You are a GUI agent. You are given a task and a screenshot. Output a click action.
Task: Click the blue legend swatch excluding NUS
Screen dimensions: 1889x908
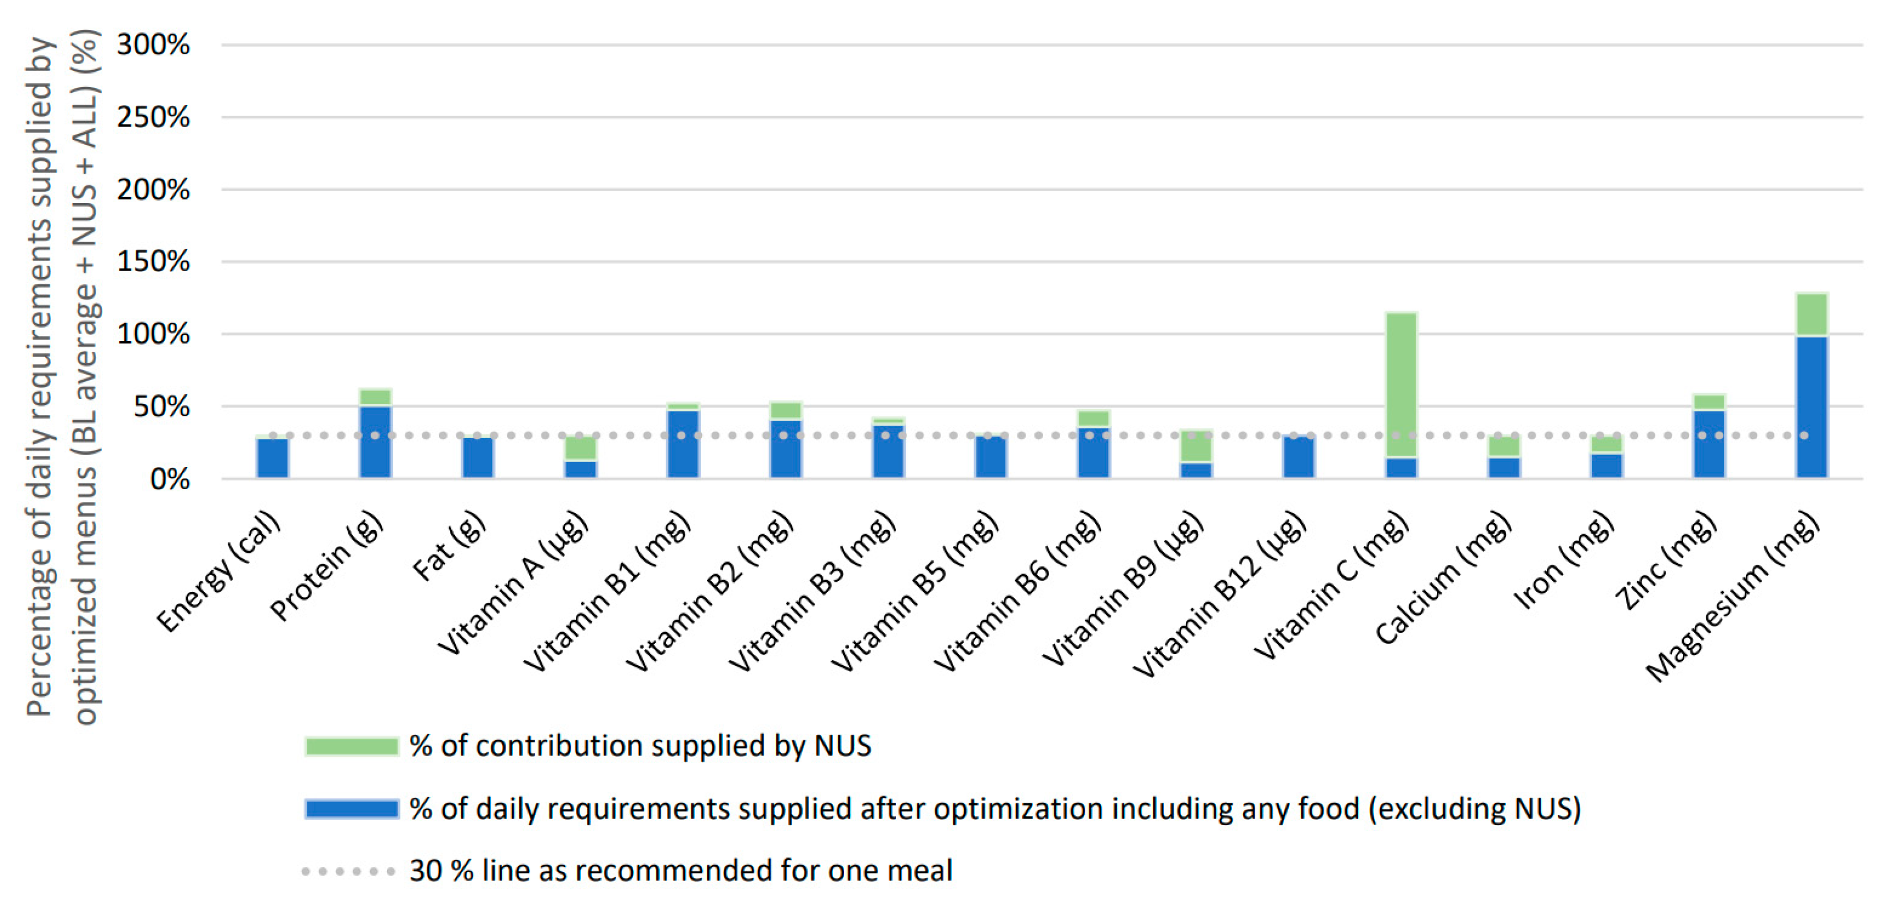(x=351, y=809)
